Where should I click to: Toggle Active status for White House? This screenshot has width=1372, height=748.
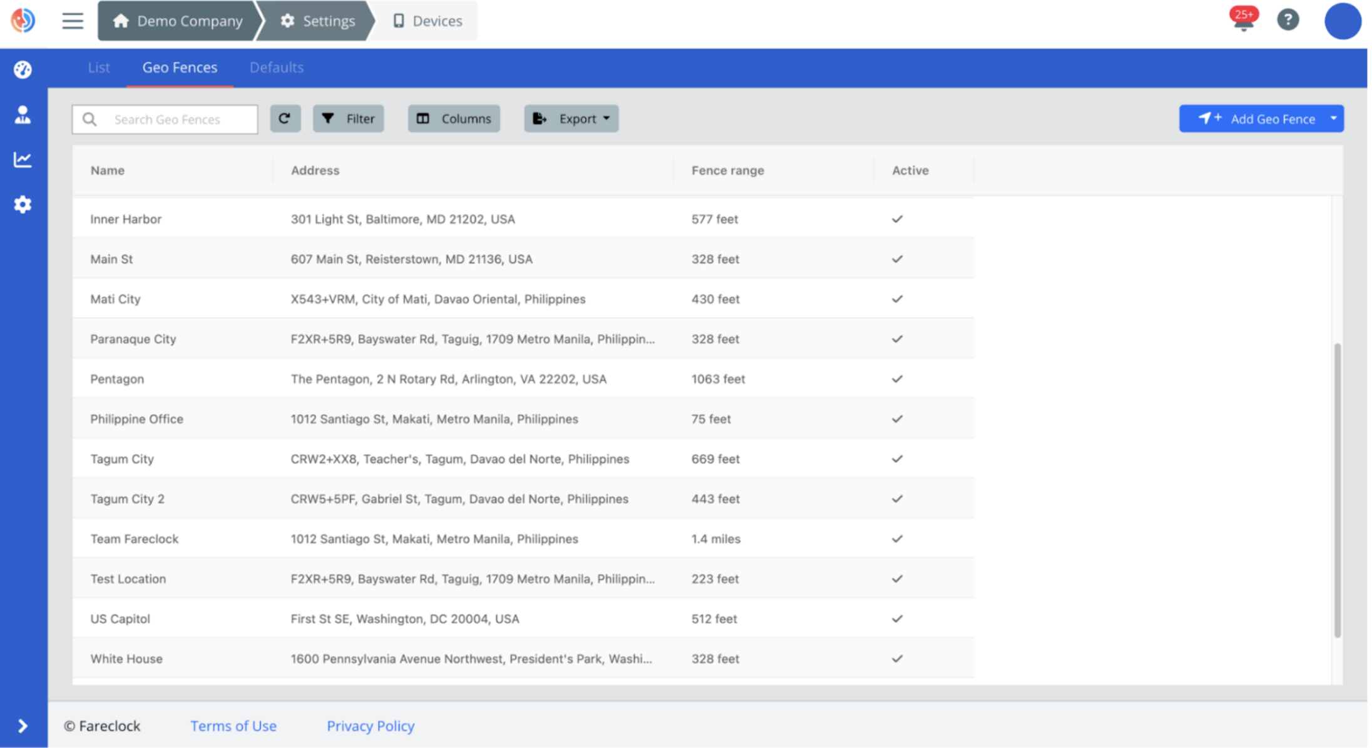click(897, 658)
